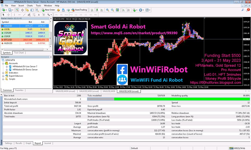The image size is (251, 150).
Task: Expand the Expert Advisors tree node
Action: click(3, 76)
